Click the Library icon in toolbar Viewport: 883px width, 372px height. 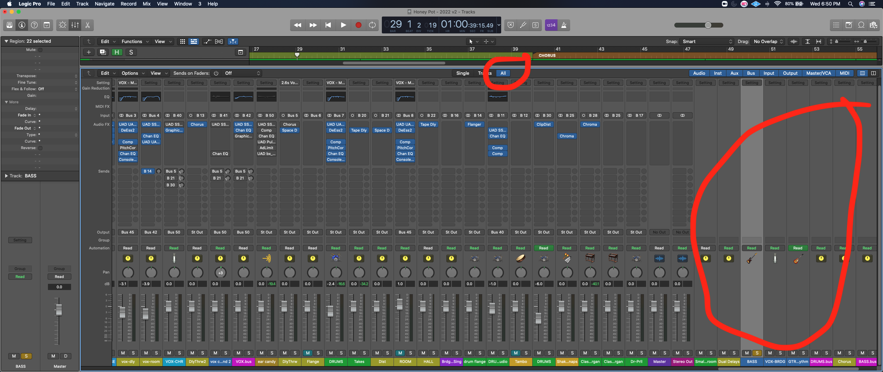tap(9, 25)
